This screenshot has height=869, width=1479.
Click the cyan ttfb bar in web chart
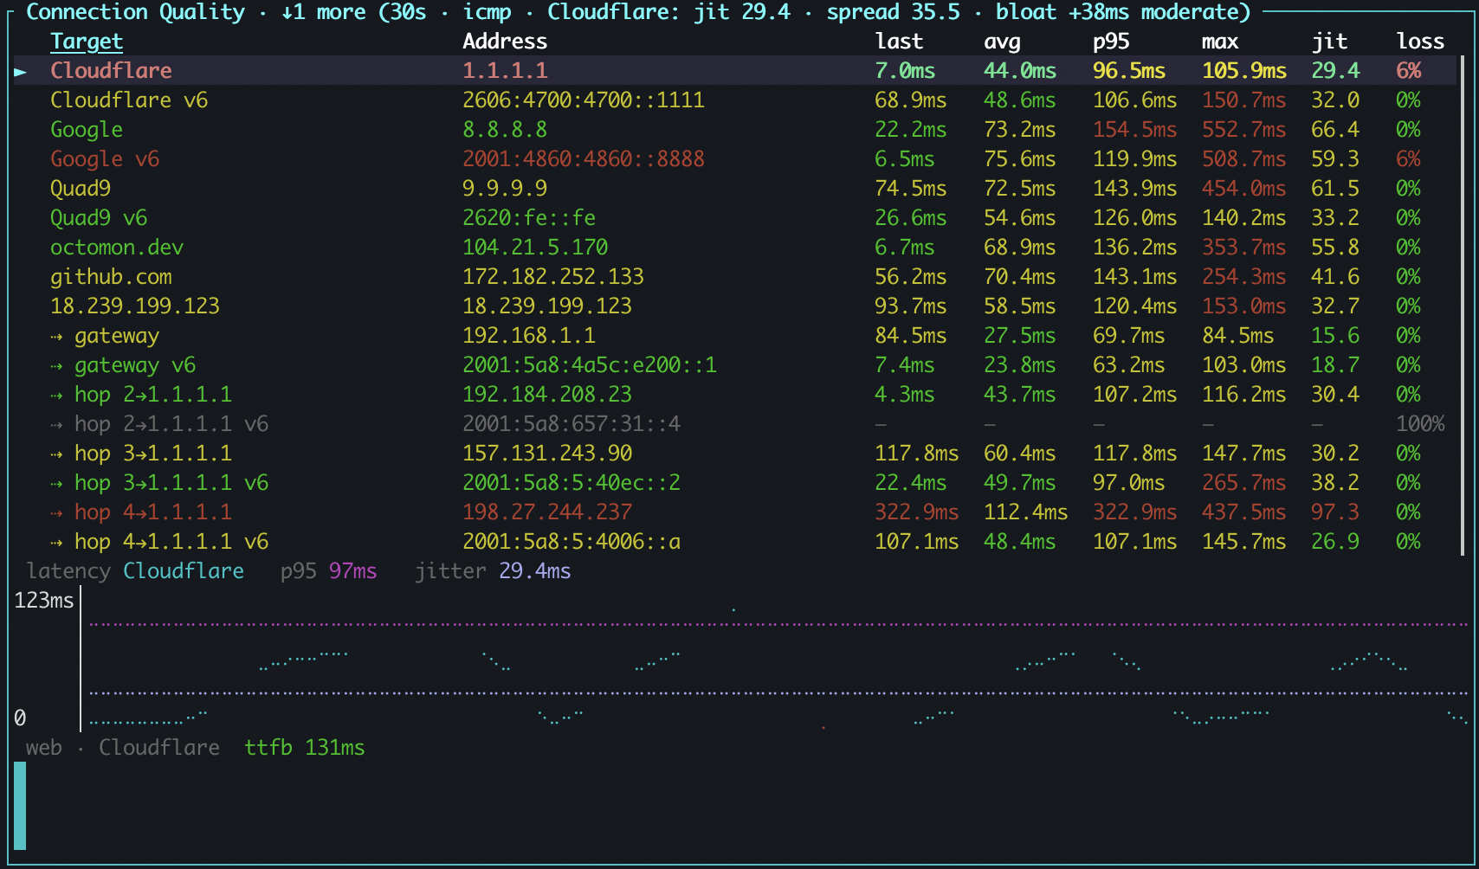point(20,806)
